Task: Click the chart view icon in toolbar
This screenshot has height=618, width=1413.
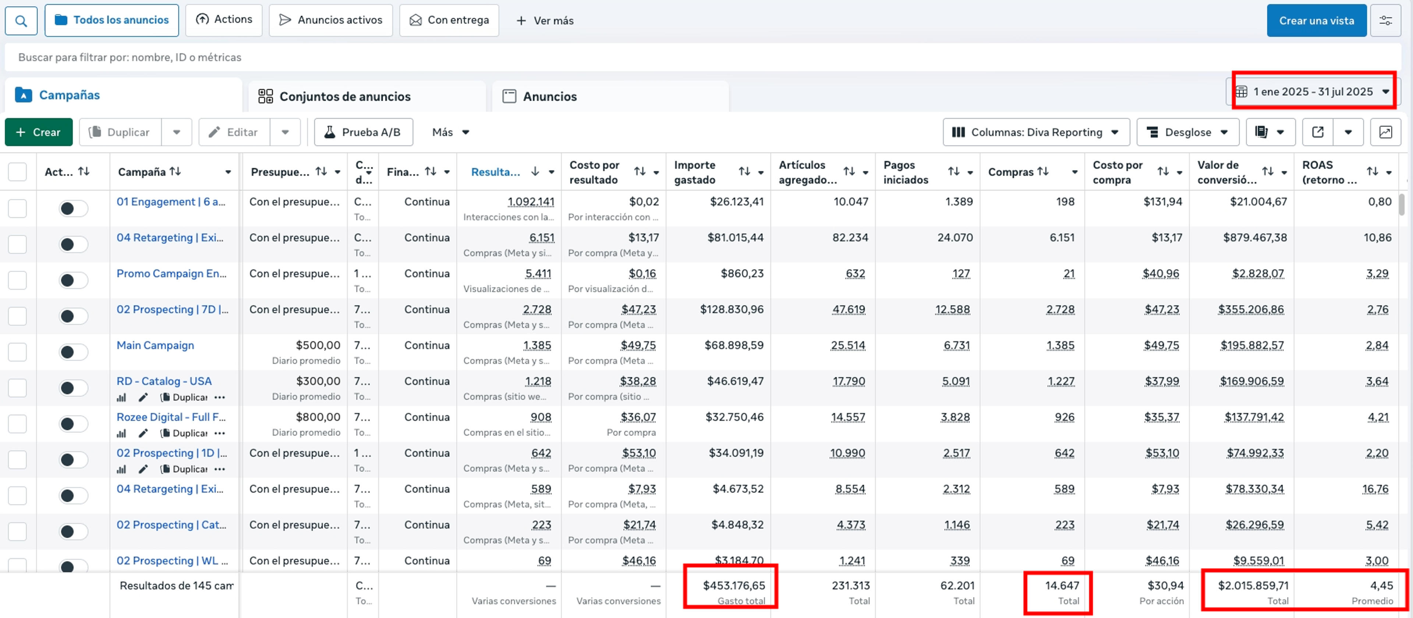Action: click(x=1385, y=132)
